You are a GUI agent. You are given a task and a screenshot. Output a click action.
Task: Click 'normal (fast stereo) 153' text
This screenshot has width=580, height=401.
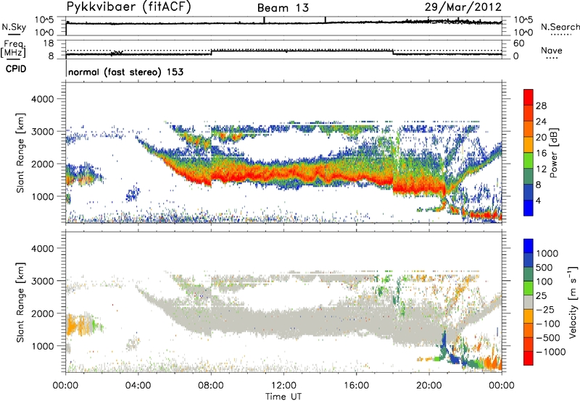click(x=125, y=72)
